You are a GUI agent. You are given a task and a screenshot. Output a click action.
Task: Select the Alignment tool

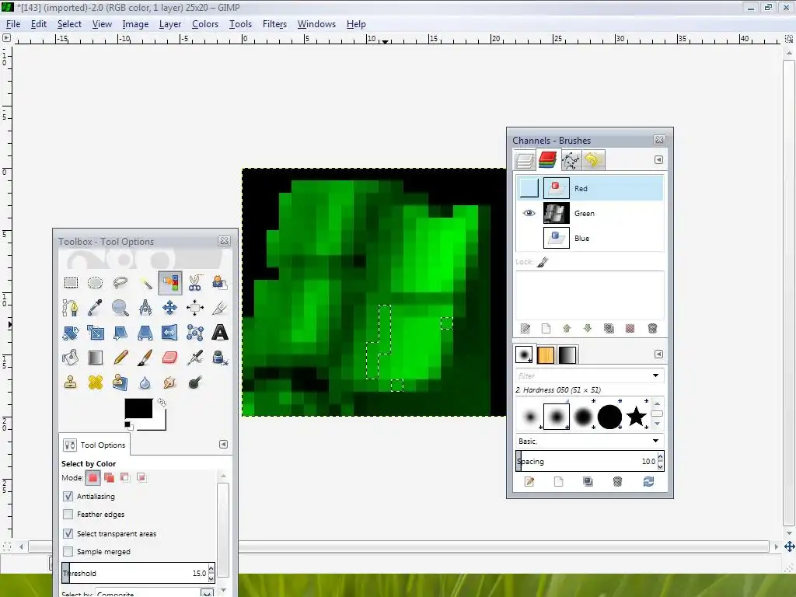(x=195, y=308)
